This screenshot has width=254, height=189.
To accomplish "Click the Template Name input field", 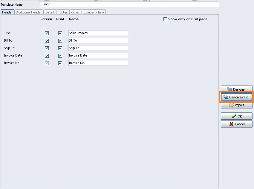I will pos(129,4).
